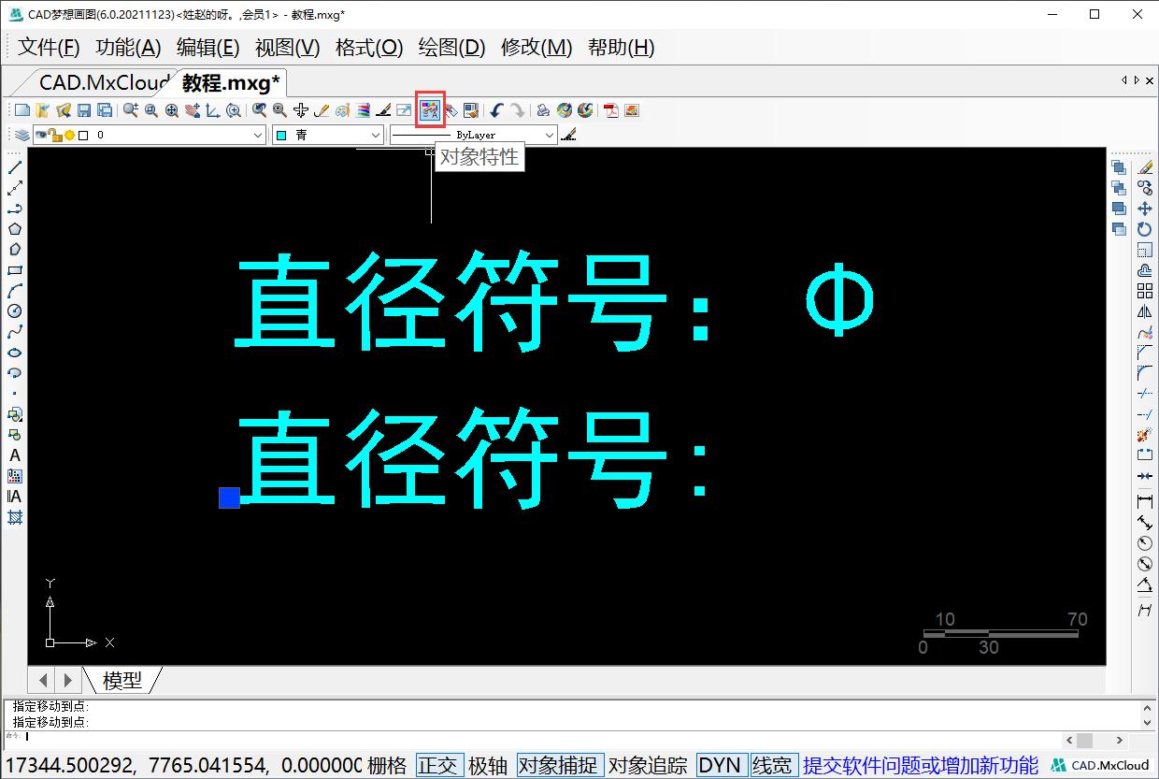Toggle 正交 (Ortho) mode in status bar
Screen dimensions: 1159x779
(x=439, y=765)
